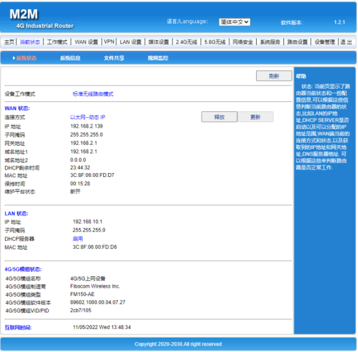Click the 以太网--动态 IP link
This screenshot has height=352, width=358.
coord(88,117)
